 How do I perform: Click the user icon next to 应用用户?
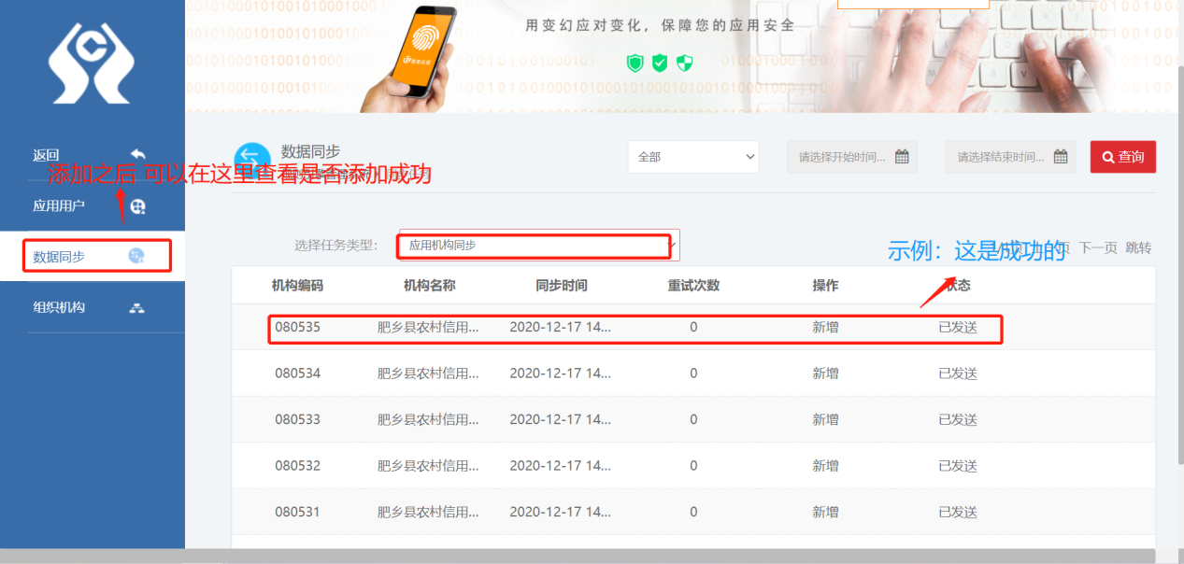click(x=138, y=207)
